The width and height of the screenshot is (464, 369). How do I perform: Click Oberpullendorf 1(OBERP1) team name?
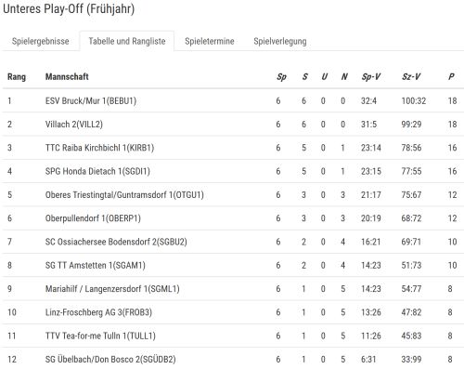coord(93,218)
